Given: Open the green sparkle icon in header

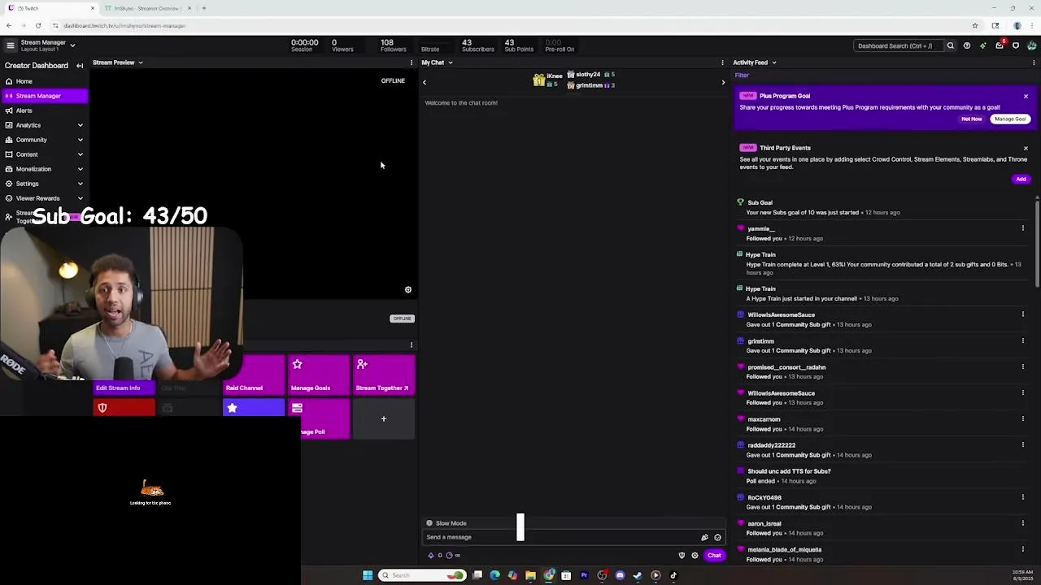Looking at the screenshot, I should [982, 45].
